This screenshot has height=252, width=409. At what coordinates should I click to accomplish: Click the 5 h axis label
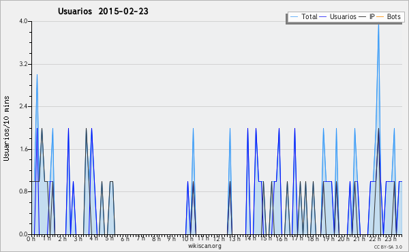point(109,238)
